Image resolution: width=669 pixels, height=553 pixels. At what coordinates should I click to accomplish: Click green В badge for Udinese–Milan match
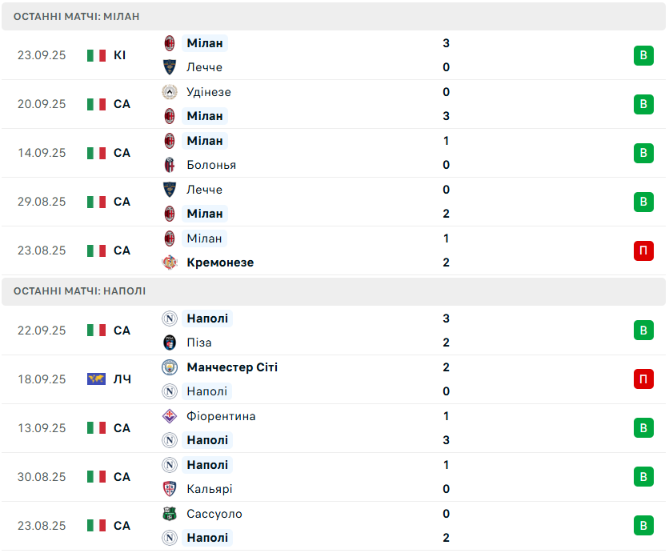pyautogui.click(x=643, y=104)
